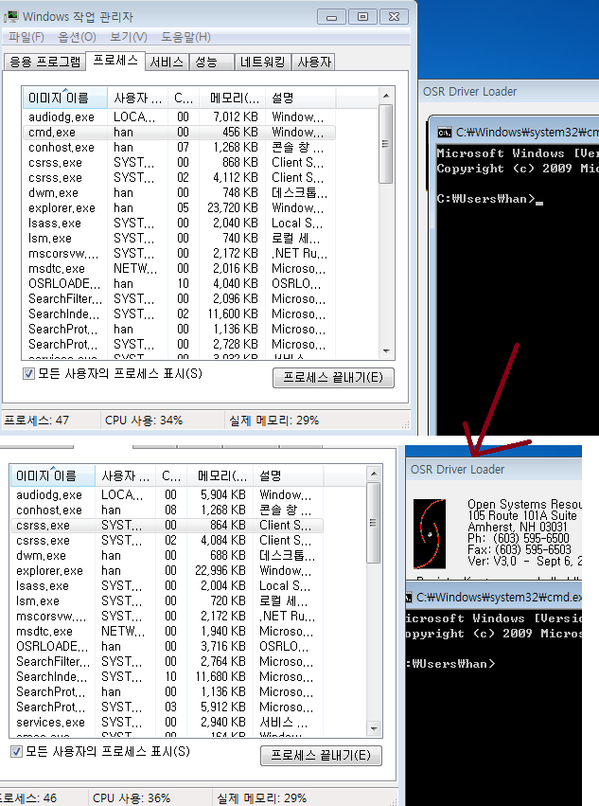Click 프로세스 끝내기(E) in the 47-process window
Screen dimensions: 599x806
pyautogui.click(x=333, y=378)
